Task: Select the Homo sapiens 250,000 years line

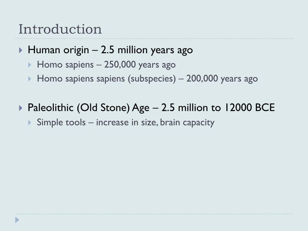Action: pos(106,65)
